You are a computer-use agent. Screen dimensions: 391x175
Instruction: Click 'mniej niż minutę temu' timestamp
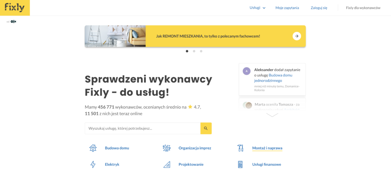coord(269,86)
